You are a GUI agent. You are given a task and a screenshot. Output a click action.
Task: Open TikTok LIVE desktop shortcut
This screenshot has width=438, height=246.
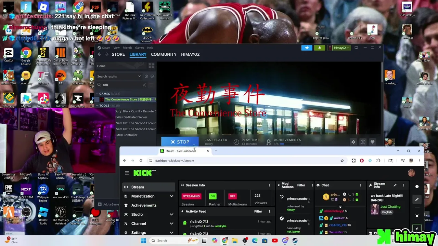point(43,100)
